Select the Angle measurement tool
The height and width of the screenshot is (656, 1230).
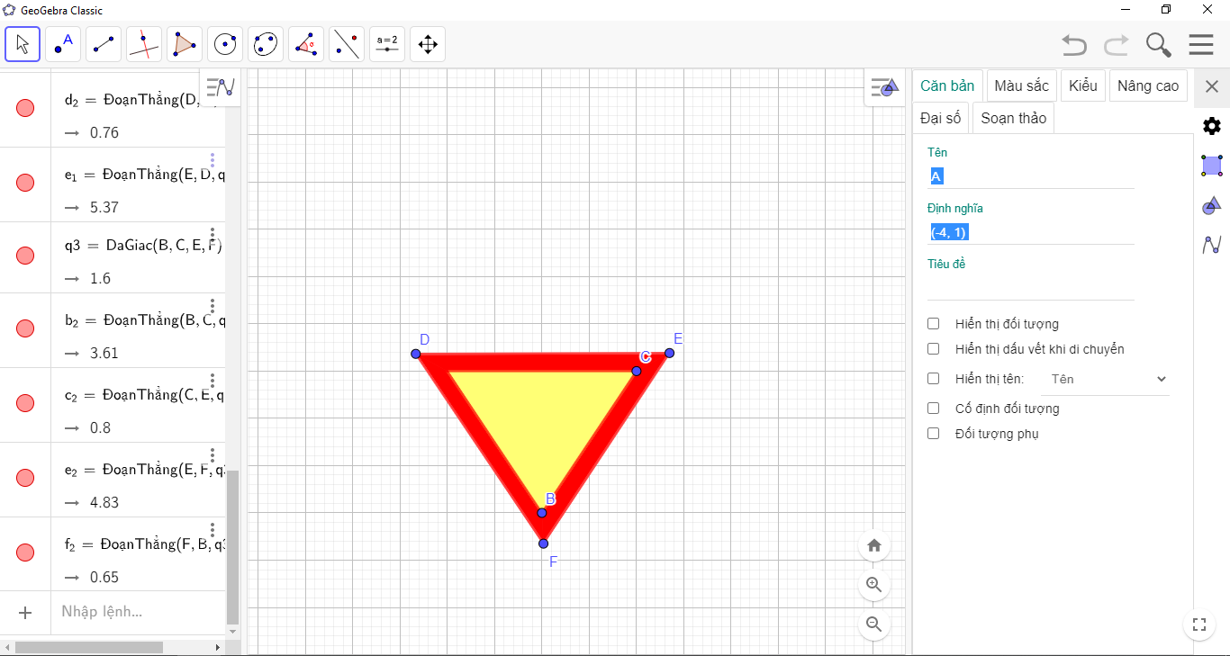(x=306, y=44)
